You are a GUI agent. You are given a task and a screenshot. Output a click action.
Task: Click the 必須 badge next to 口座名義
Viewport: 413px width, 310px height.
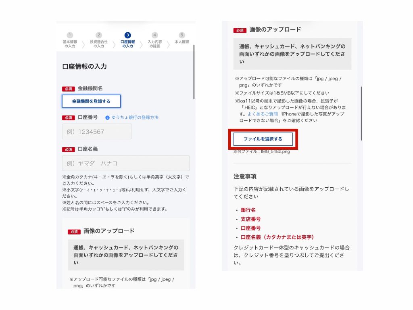click(x=69, y=149)
